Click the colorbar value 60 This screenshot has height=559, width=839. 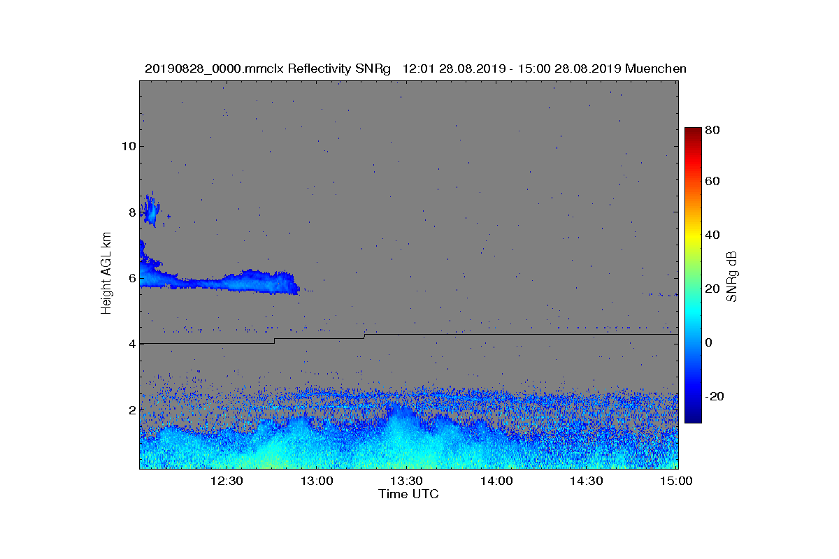coord(712,182)
